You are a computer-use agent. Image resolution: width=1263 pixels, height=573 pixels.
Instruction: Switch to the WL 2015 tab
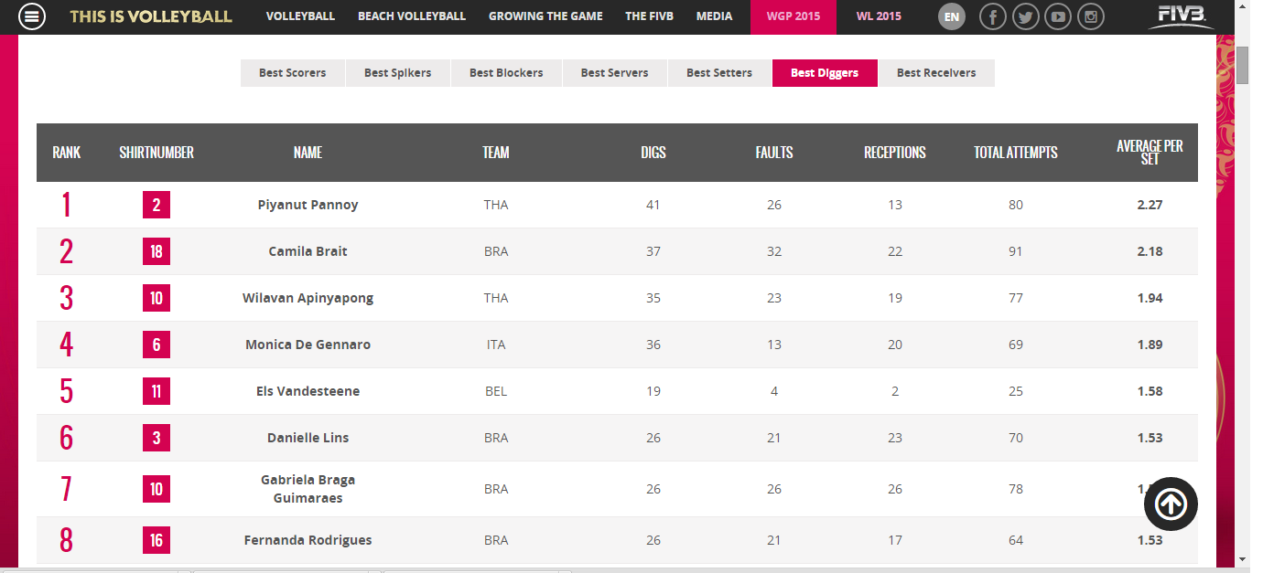(x=879, y=16)
